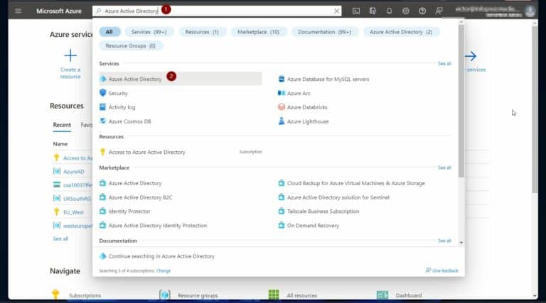Open the feedback icon in header
Screen dimensions: 546x303
point(439,11)
